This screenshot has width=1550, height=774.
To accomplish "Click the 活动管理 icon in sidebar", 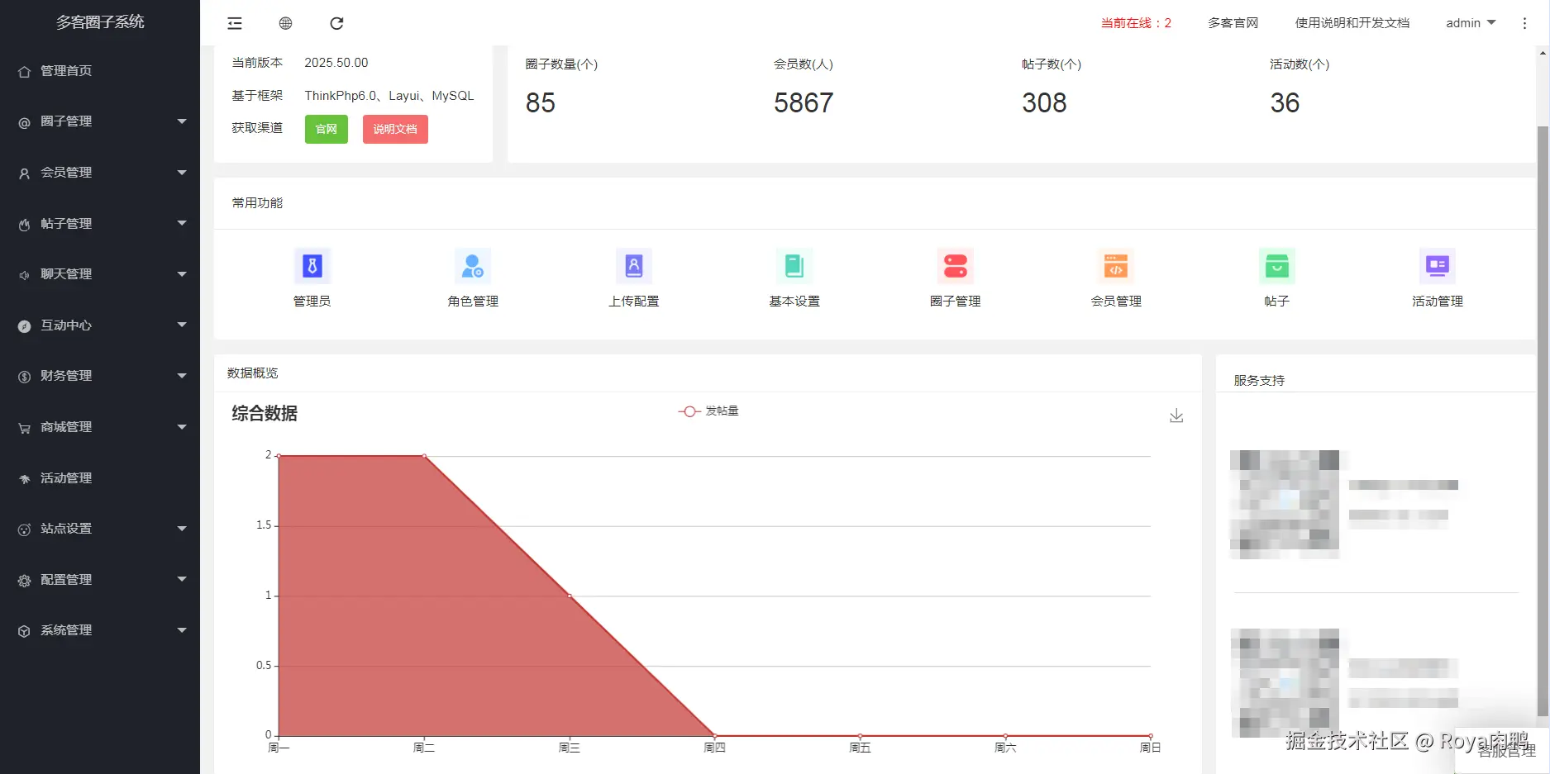I will point(25,479).
